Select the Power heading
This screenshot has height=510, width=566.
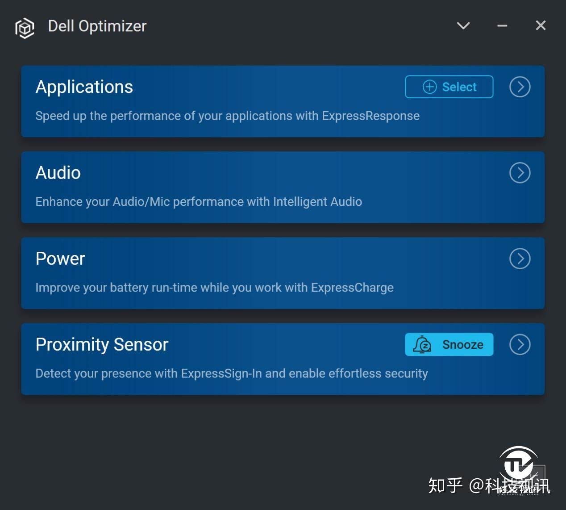[x=60, y=259]
